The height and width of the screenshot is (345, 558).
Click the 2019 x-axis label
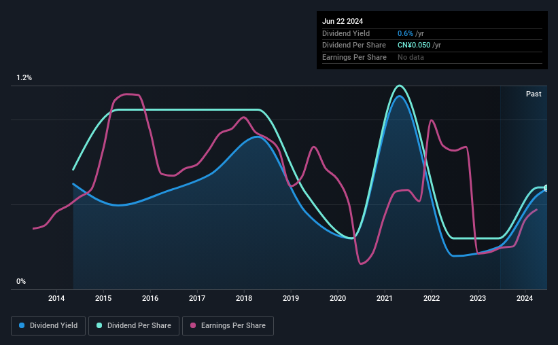click(x=291, y=298)
